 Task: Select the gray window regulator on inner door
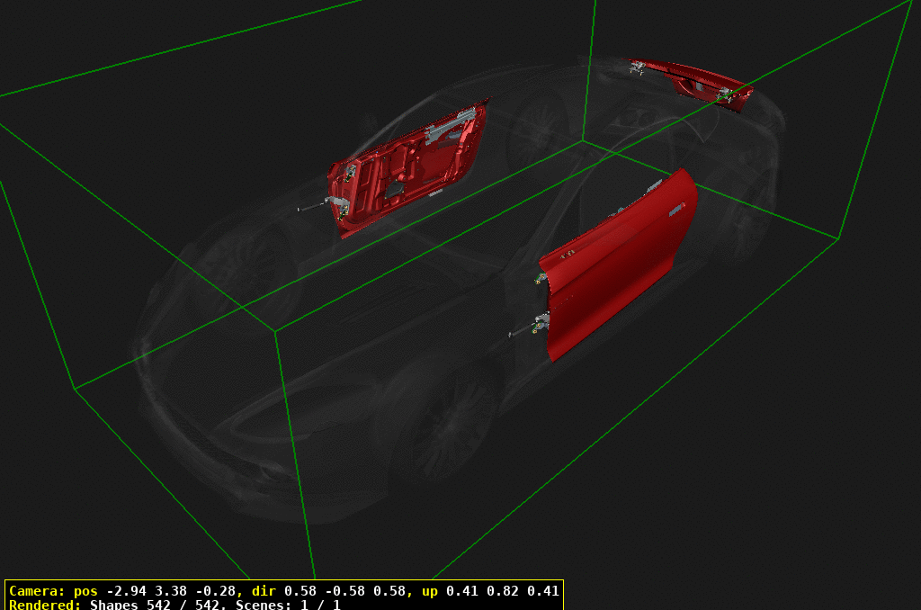[x=448, y=128]
